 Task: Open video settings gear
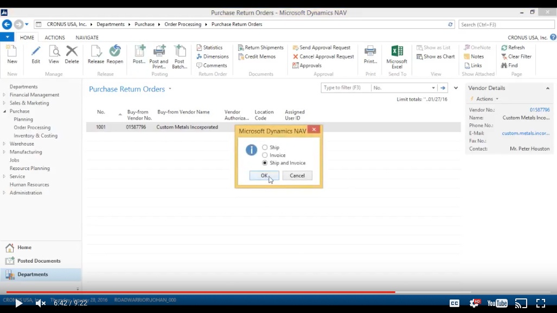tap(475, 303)
